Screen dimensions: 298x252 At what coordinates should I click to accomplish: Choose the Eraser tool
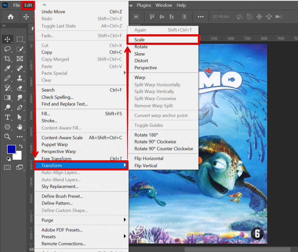[x=20, y=88]
